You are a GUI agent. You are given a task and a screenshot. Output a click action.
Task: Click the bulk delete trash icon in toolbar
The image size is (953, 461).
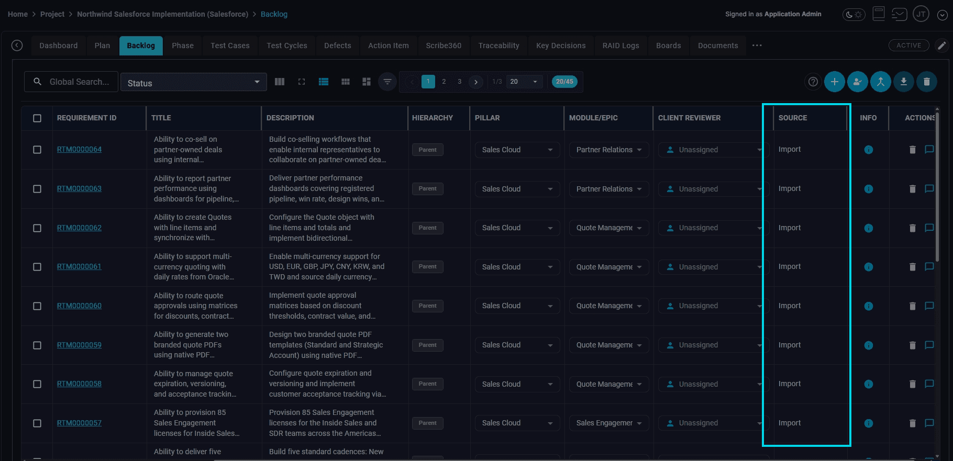(927, 82)
